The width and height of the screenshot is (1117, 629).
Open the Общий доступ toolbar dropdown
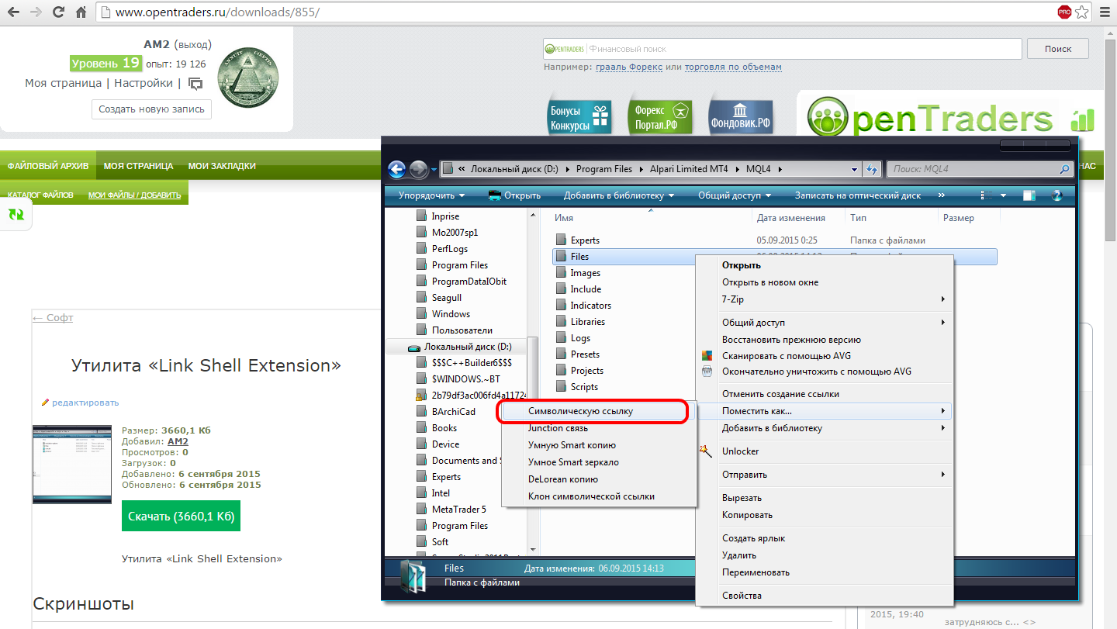point(735,195)
